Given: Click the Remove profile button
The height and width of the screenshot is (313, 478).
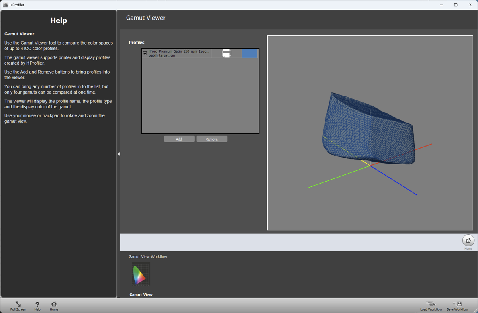Looking at the screenshot, I should coord(212,139).
